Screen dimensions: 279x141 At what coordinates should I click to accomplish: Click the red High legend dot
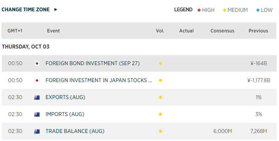[x=199, y=10]
